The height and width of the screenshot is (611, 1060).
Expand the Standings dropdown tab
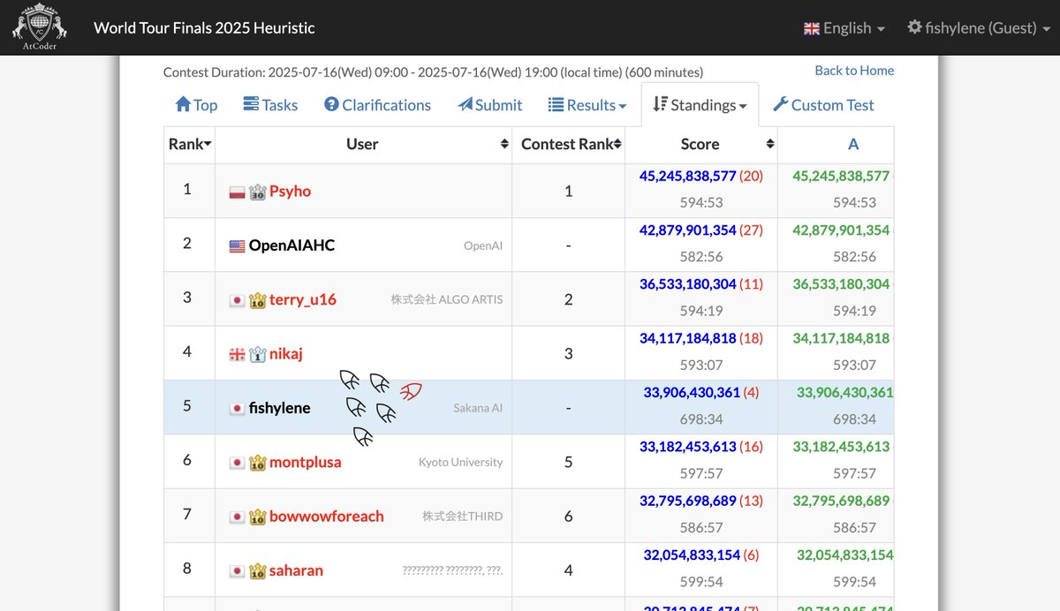[700, 104]
